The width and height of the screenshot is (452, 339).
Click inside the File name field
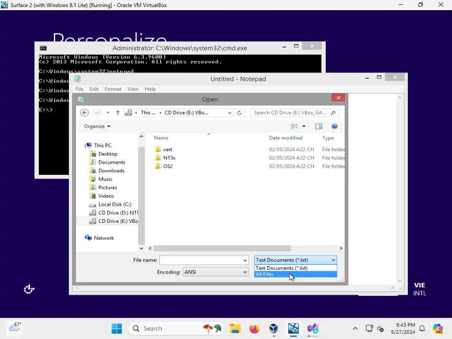coord(201,260)
